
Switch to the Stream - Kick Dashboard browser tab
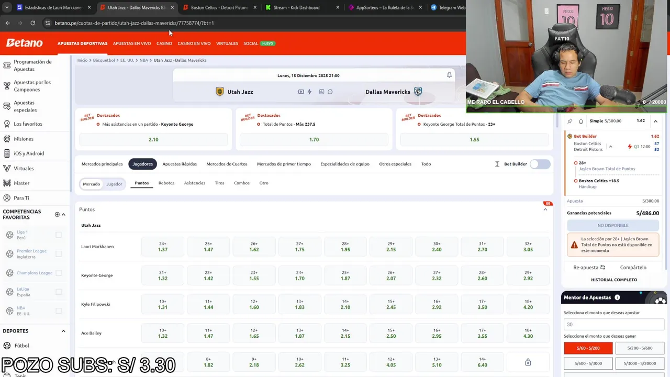(296, 7)
